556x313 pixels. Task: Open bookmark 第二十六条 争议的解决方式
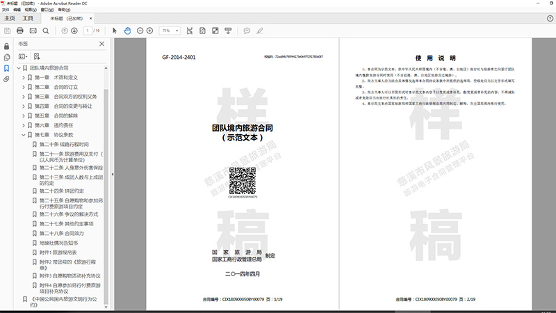[69, 214]
